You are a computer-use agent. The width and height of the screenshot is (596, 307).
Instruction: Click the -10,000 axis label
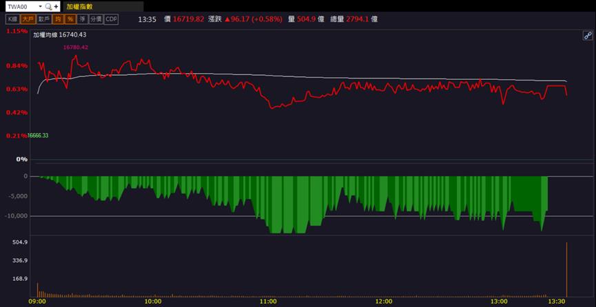tap(17, 216)
